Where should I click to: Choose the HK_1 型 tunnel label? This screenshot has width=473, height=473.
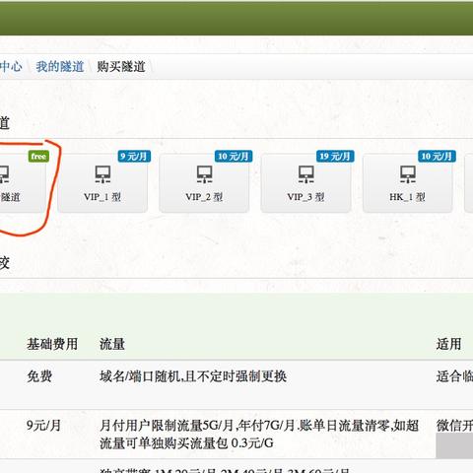[407, 197]
